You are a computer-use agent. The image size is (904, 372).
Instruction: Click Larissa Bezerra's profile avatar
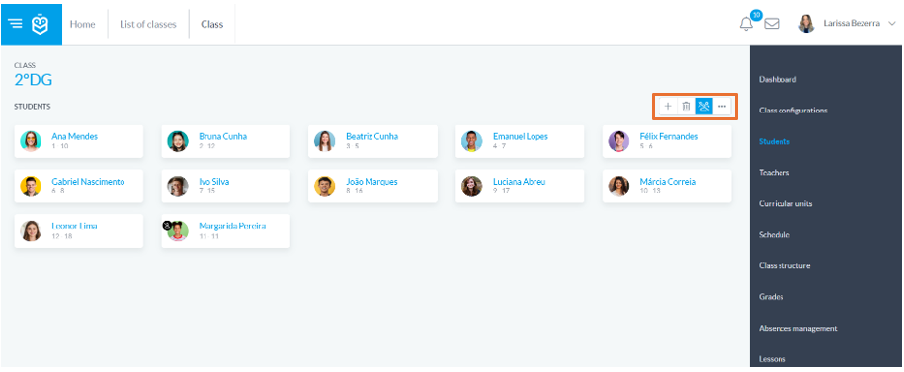(x=806, y=24)
